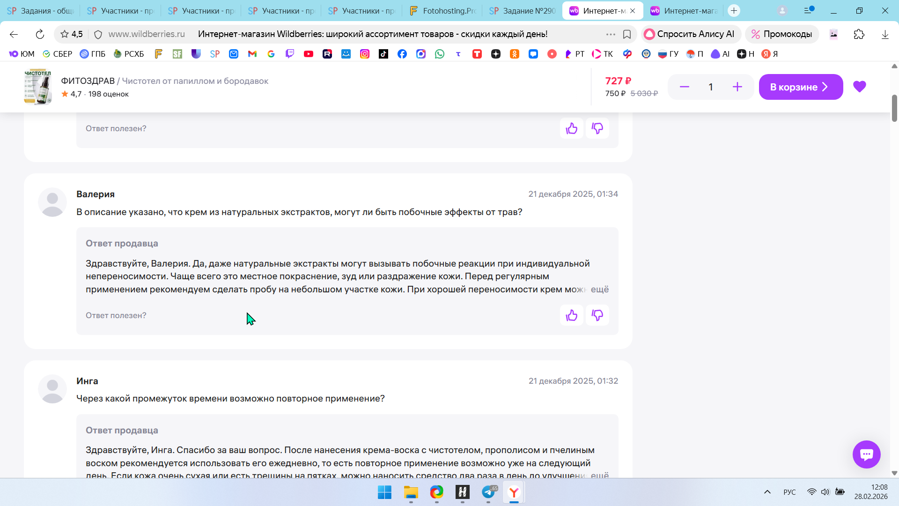899x506 pixels.
Task: Open the floating chat support button
Action: (866, 454)
